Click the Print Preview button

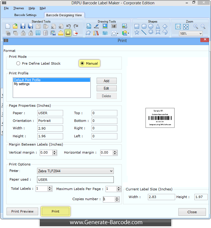tap(23, 211)
